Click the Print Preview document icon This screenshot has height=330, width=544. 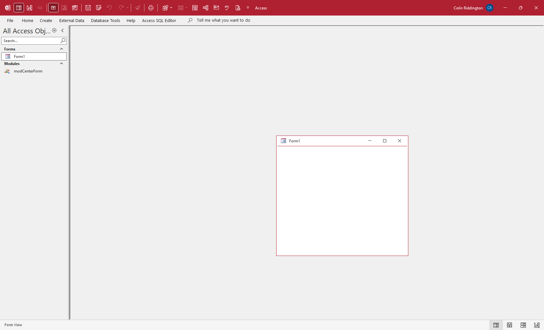(238, 8)
